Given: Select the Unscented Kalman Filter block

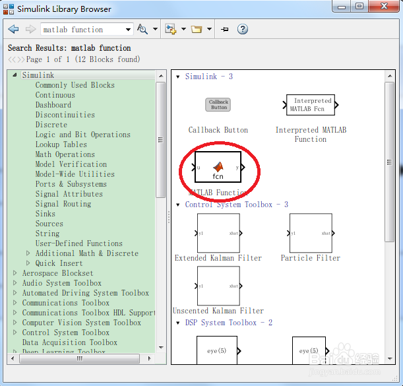Looking at the screenshot, I should (218, 286).
